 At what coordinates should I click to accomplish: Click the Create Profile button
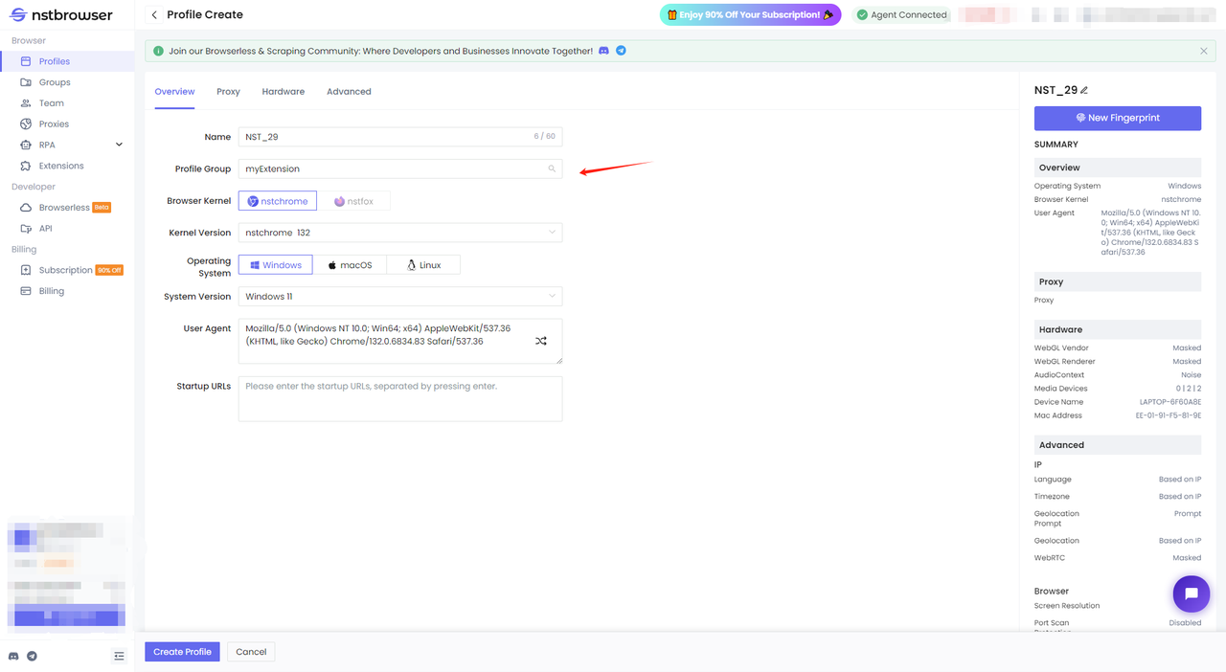[x=182, y=652]
